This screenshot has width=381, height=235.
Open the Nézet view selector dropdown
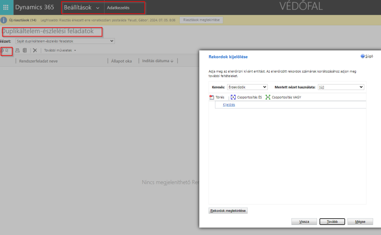coord(65,41)
